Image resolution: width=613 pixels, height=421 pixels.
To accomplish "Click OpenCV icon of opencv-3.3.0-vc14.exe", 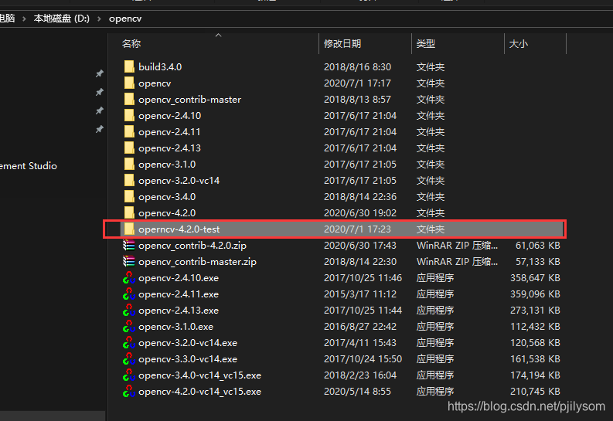I will 128,359.
